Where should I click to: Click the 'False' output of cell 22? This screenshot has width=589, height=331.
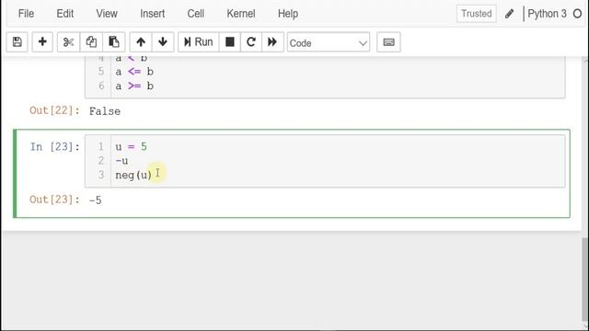tap(105, 111)
